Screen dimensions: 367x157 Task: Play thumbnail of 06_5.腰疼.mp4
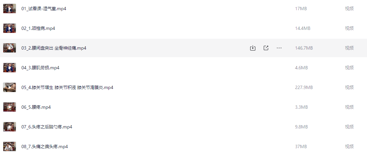pos(10,107)
